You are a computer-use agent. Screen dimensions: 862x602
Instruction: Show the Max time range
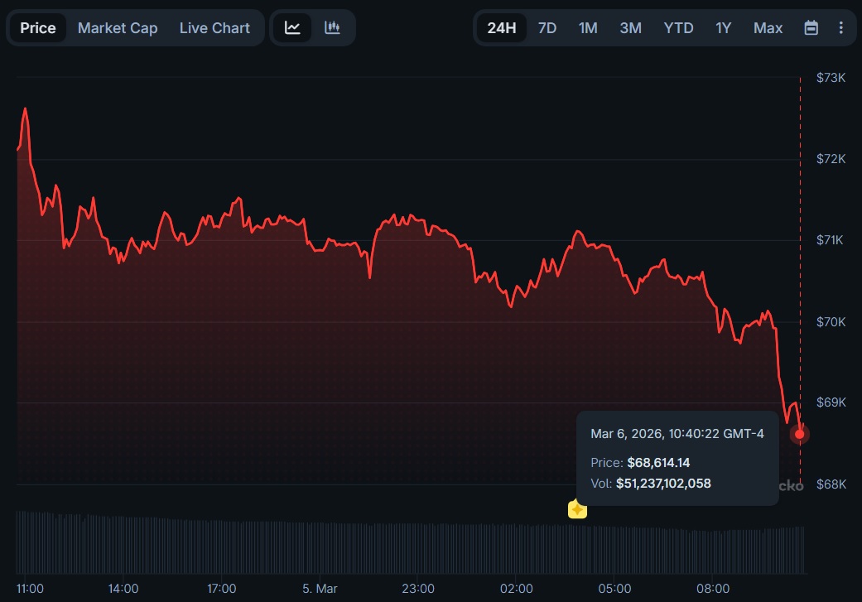click(768, 28)
